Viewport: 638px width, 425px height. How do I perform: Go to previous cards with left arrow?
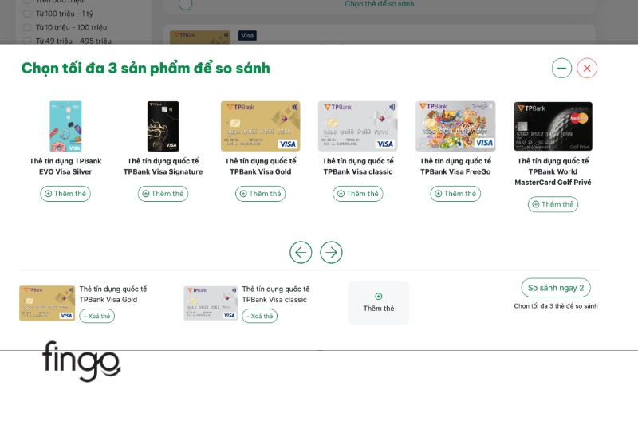click(301, 252)
